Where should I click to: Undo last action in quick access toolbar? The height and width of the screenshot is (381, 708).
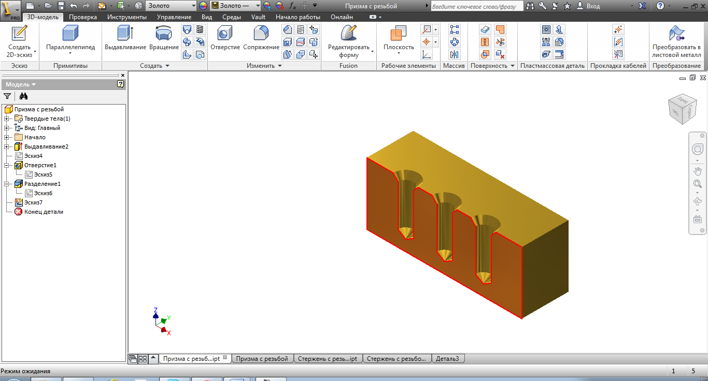pyautogui.click(x=74, y=6)
